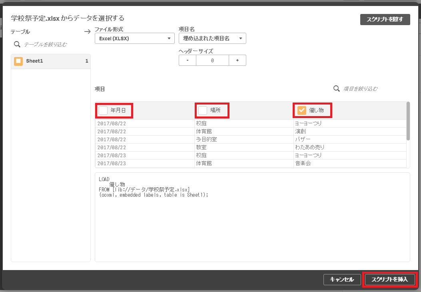Click the header size value field

[212, 60]
